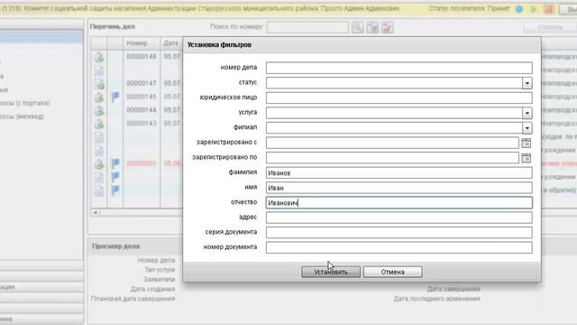This screenshot has height=325, width=577.
Task: Click the зарегистрировано по date field
Action: pyautogui.click(x=392, y=158)
